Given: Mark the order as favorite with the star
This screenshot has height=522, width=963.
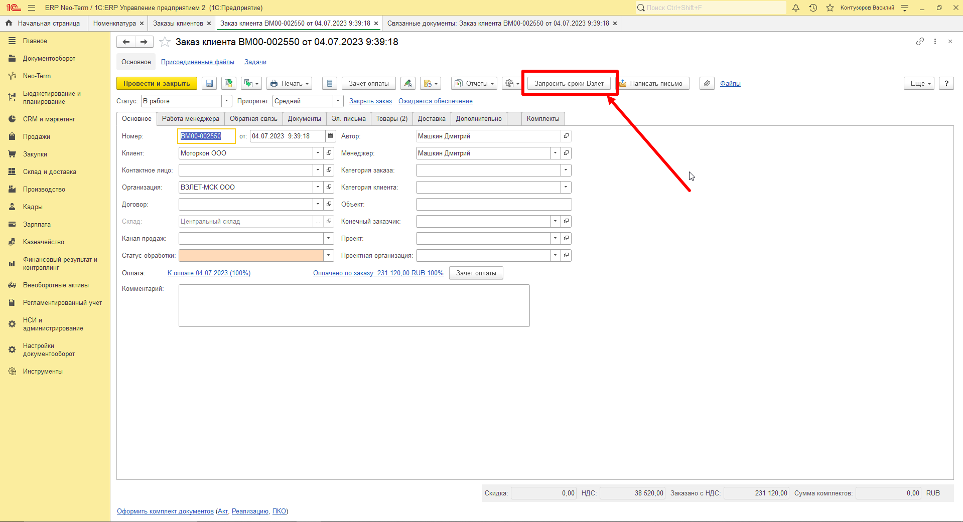Looking at the screenshot, I should 165,42.
